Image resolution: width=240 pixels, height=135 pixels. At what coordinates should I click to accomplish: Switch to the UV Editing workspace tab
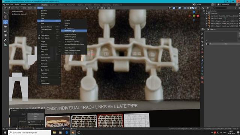61,5
